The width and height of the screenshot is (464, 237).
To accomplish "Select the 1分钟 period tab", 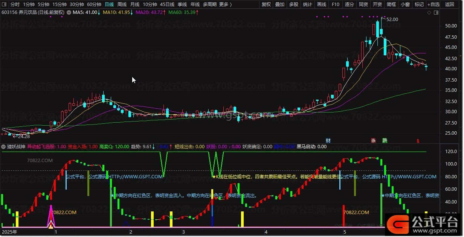I will (x=29, y=5).
